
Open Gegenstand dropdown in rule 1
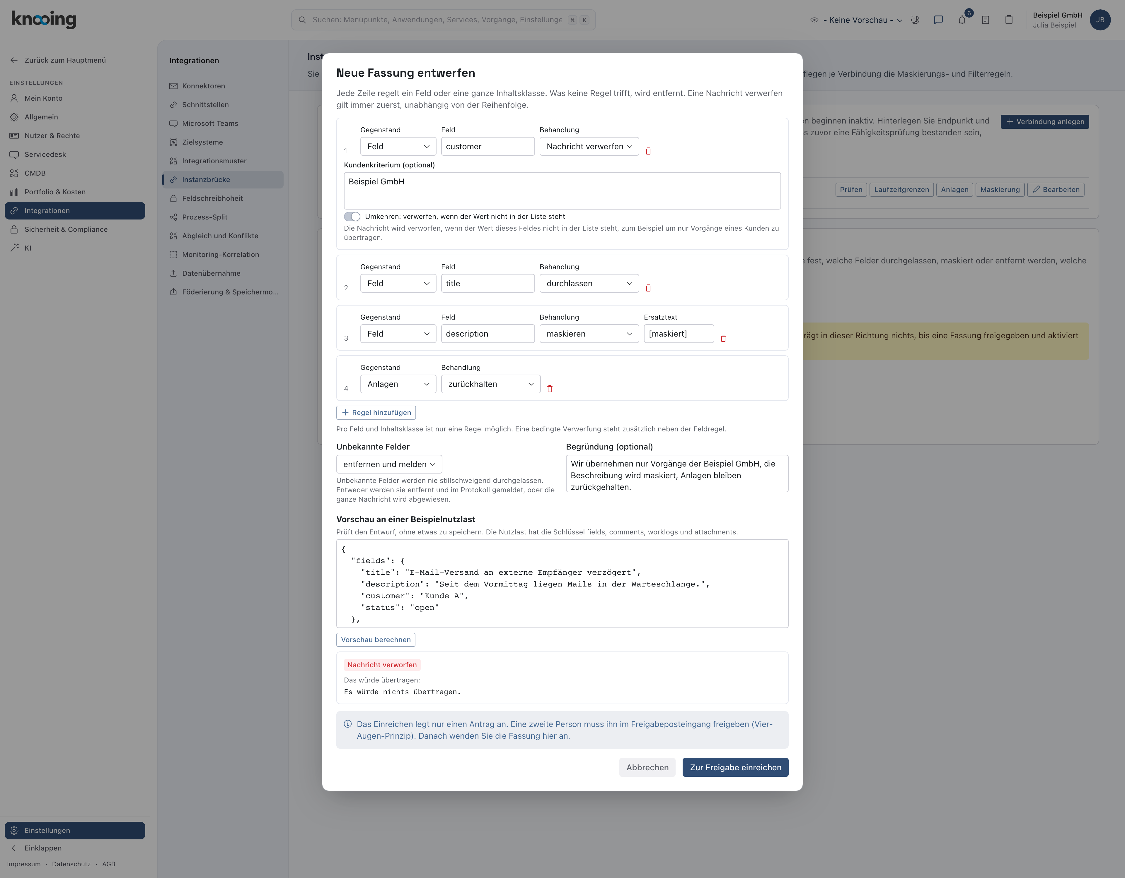click(398, 147)
